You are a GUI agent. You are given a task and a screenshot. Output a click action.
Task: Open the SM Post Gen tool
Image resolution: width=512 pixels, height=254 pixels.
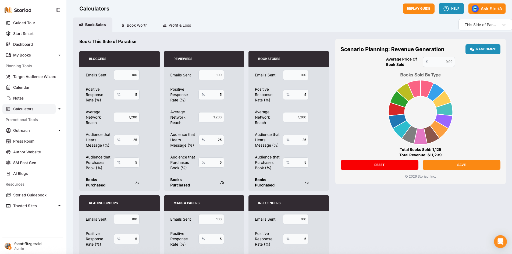[25, 163]
